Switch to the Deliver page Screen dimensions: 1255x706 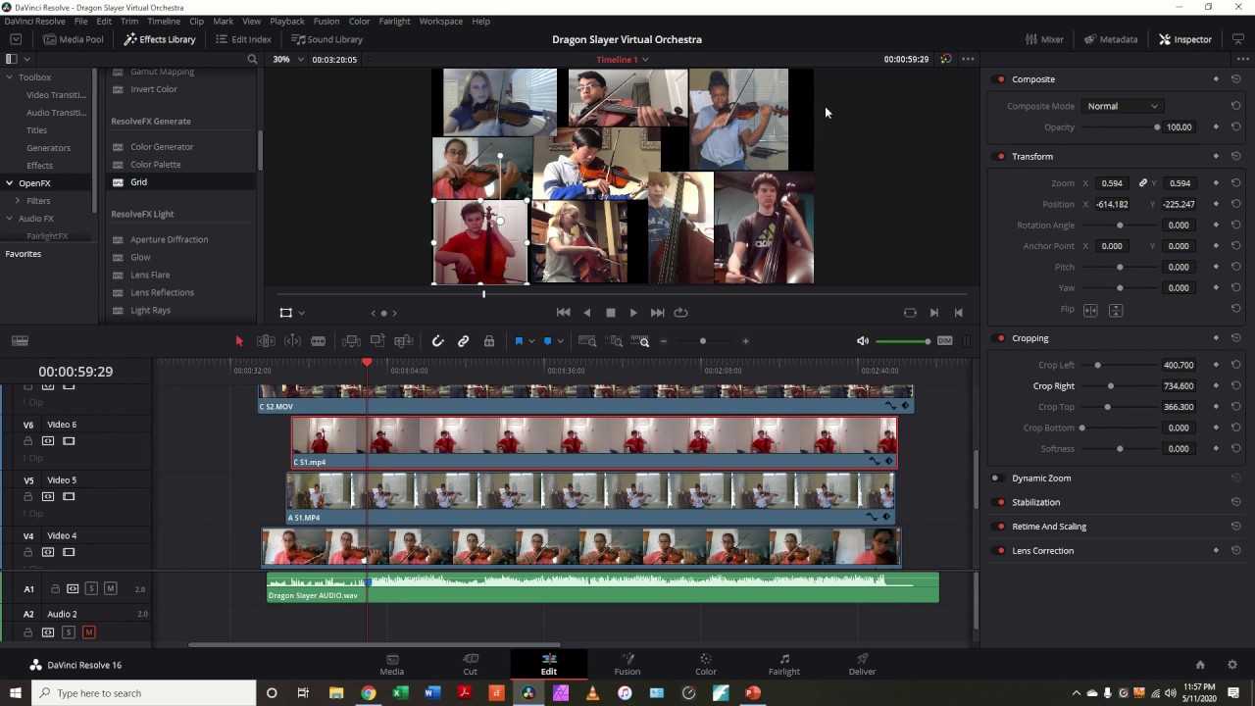click(863, 664)
